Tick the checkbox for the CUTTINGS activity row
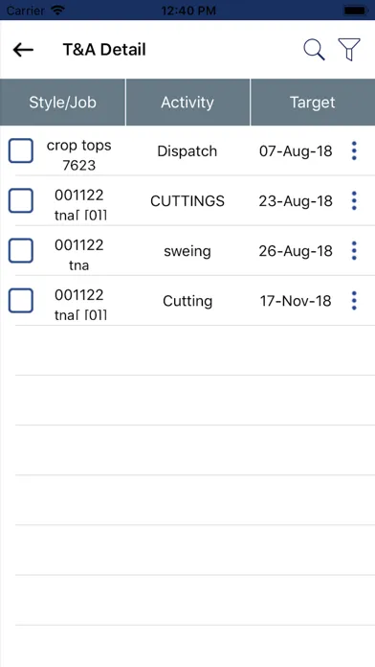The height and width of the screenshot is (667, 375). click(21, 200)
